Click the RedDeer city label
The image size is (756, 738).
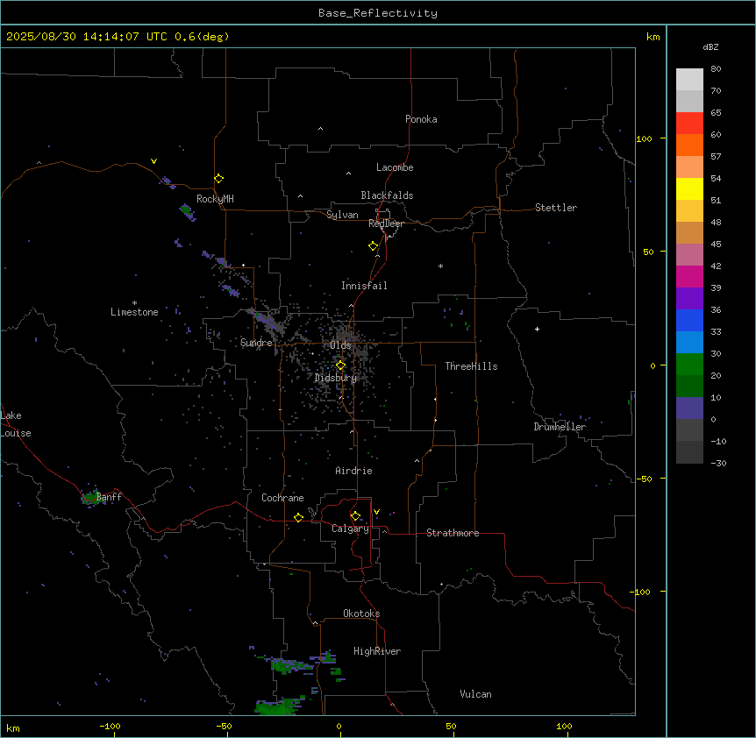point(386,224)
